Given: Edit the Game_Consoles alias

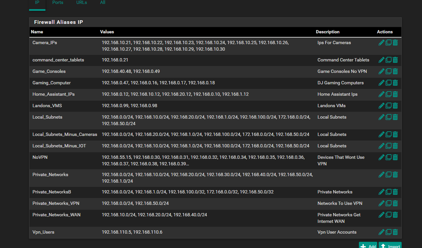Looking at the screenshot, I should click(x=381, y=71).
